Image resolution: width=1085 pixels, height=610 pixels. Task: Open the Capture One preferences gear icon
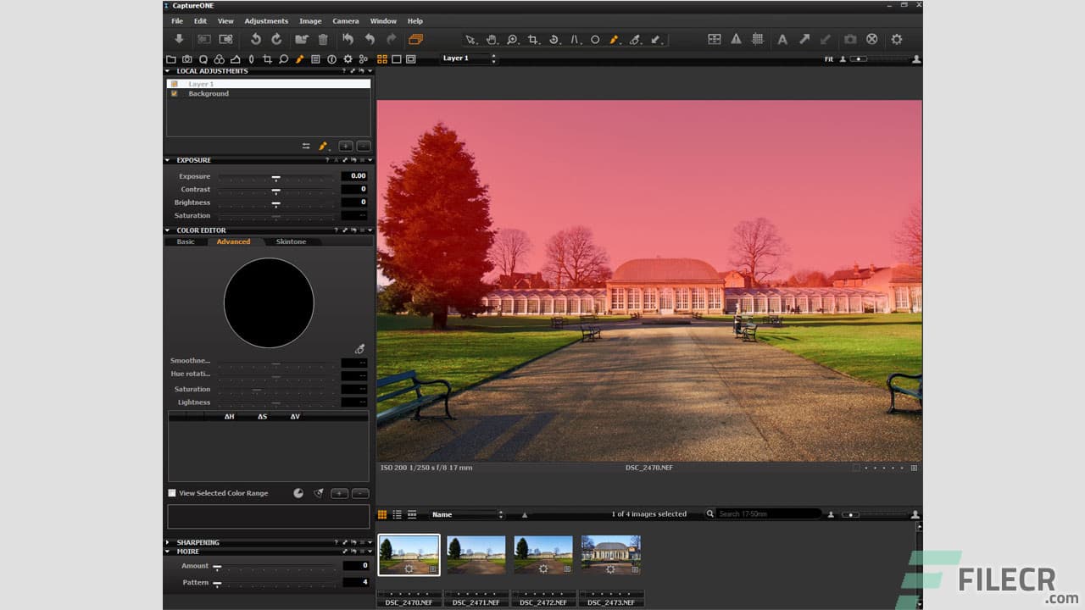click(x=896, y=39)
